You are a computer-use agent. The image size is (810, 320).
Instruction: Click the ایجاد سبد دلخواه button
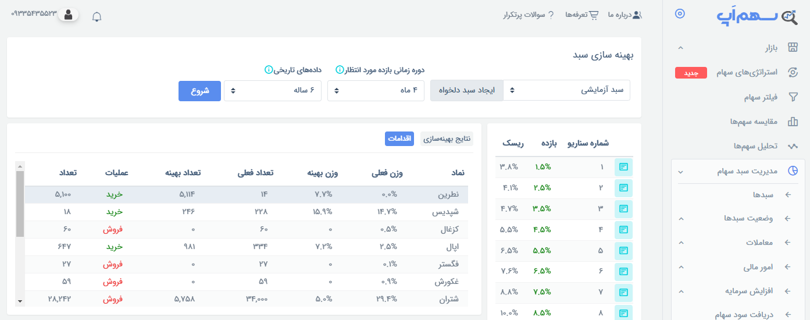click(466, 91)
